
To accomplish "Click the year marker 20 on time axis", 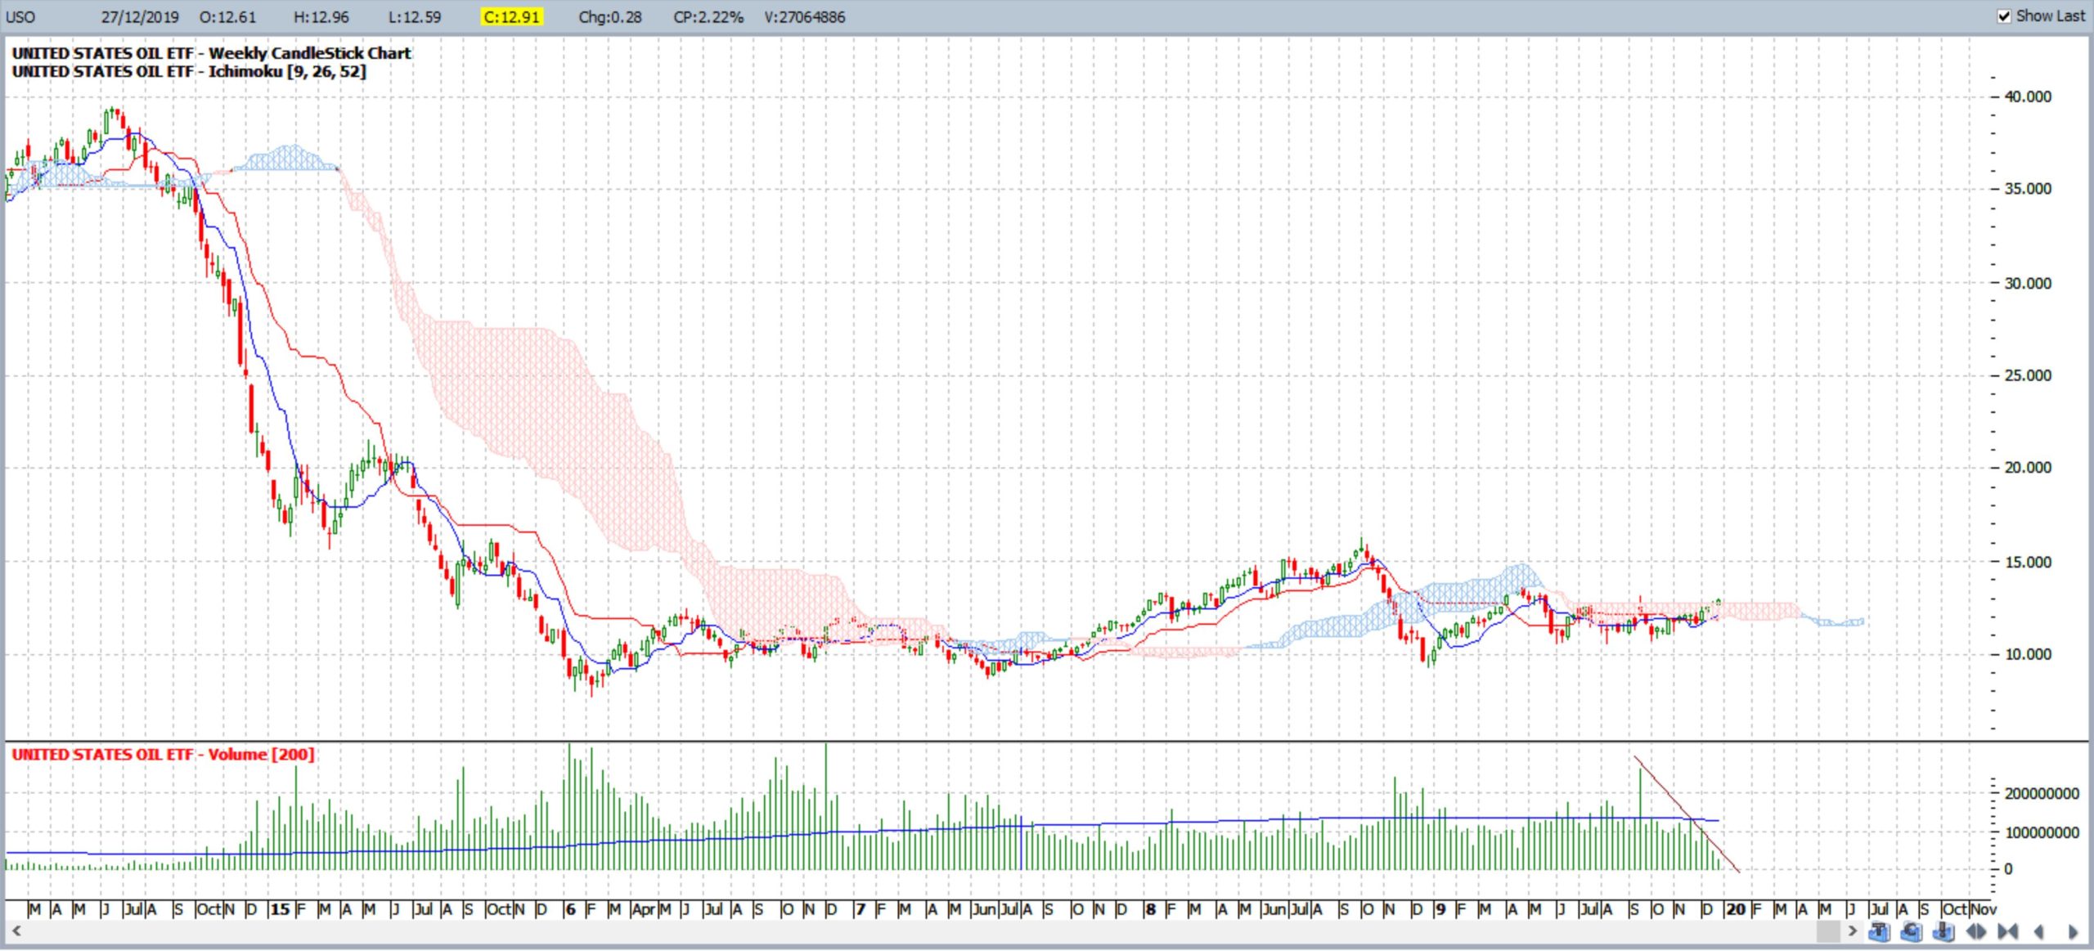I will coord(1736,909).
